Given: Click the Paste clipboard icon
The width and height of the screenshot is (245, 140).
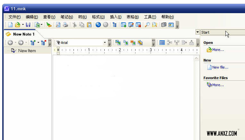Looking at the screenshot, I should pos(89,25).
